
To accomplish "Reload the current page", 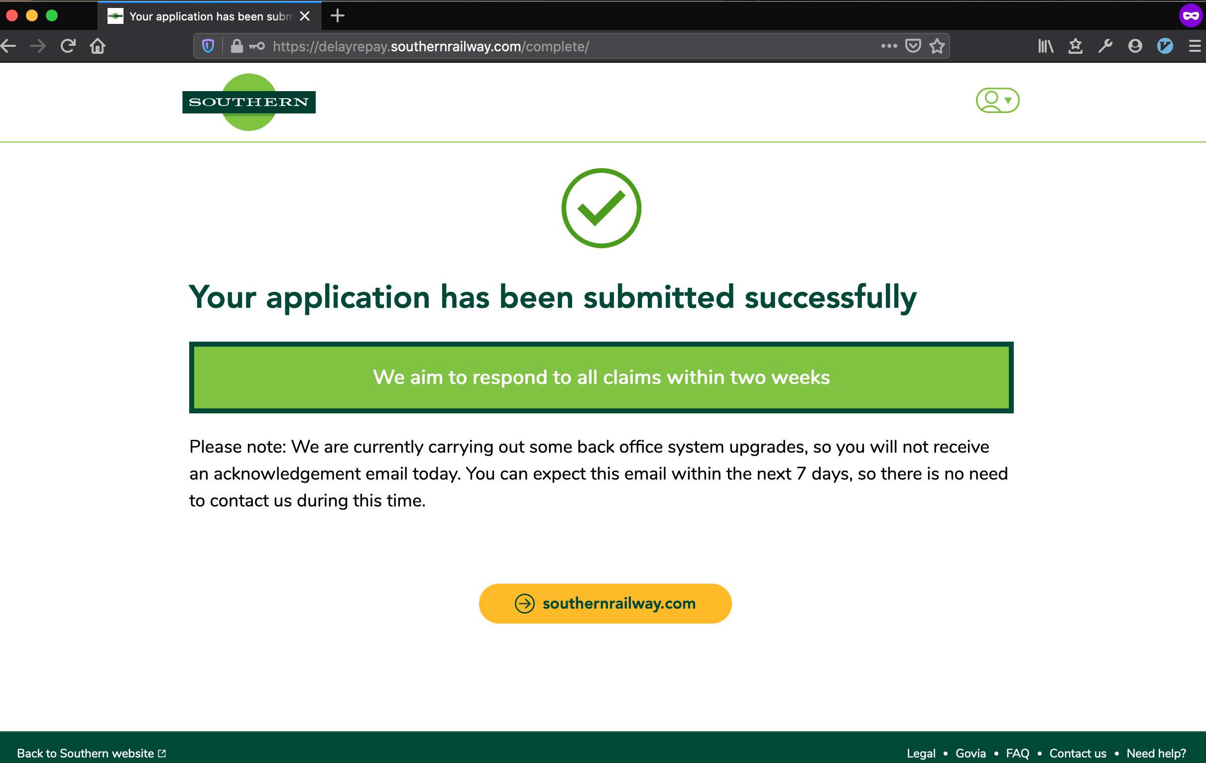I will [68, 46].
